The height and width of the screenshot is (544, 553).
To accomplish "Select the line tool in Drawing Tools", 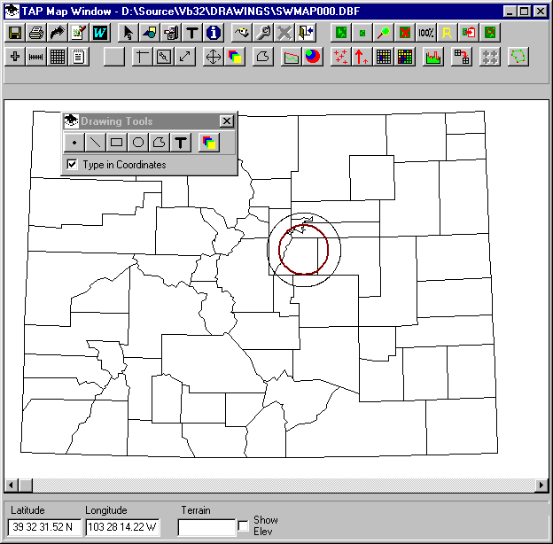I will pos(96,143).
